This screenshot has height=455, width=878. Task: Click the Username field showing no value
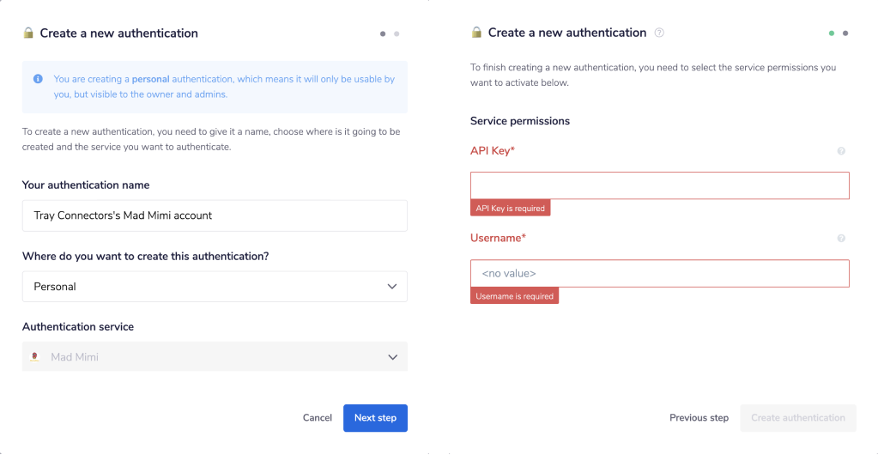coord(659,274)
